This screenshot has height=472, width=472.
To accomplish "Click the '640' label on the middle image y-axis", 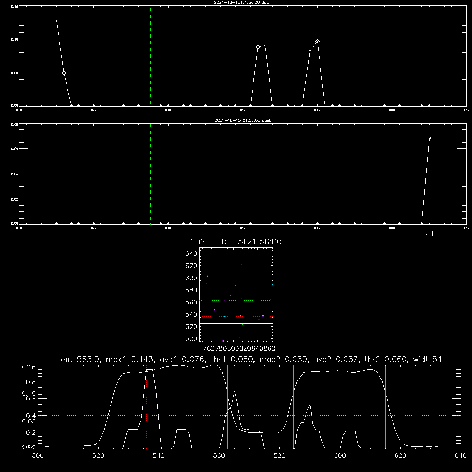I will (x=192, y=253).
